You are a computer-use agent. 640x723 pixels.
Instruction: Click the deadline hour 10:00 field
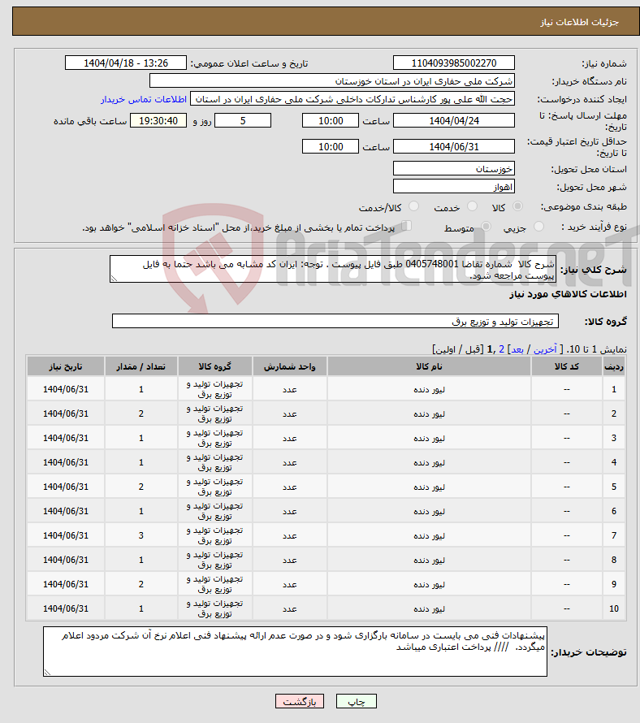coord(330,121)
